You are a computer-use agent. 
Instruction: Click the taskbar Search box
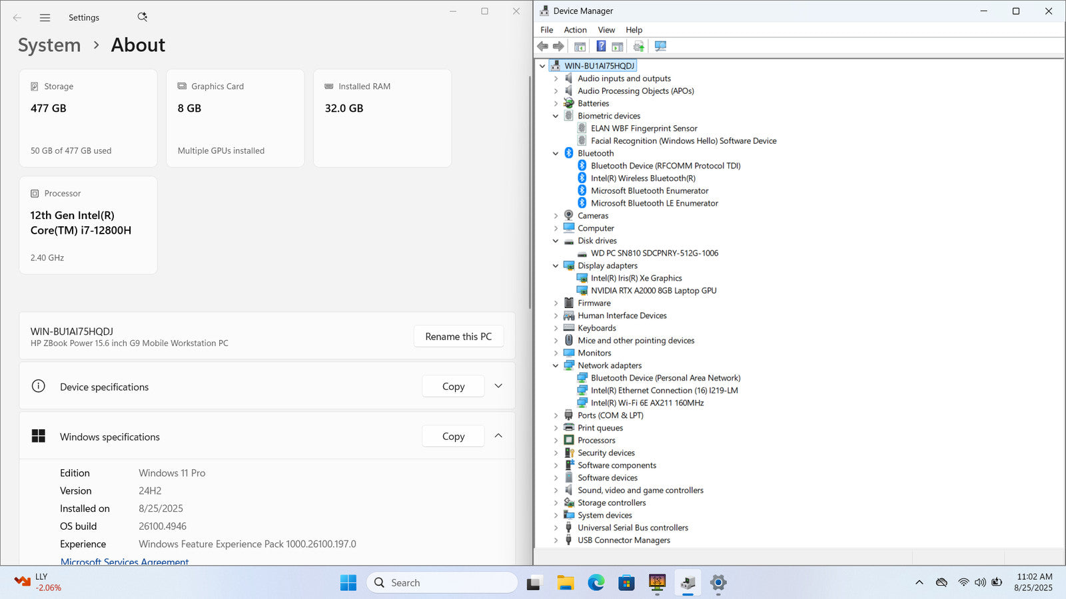(x=442, y=582)
